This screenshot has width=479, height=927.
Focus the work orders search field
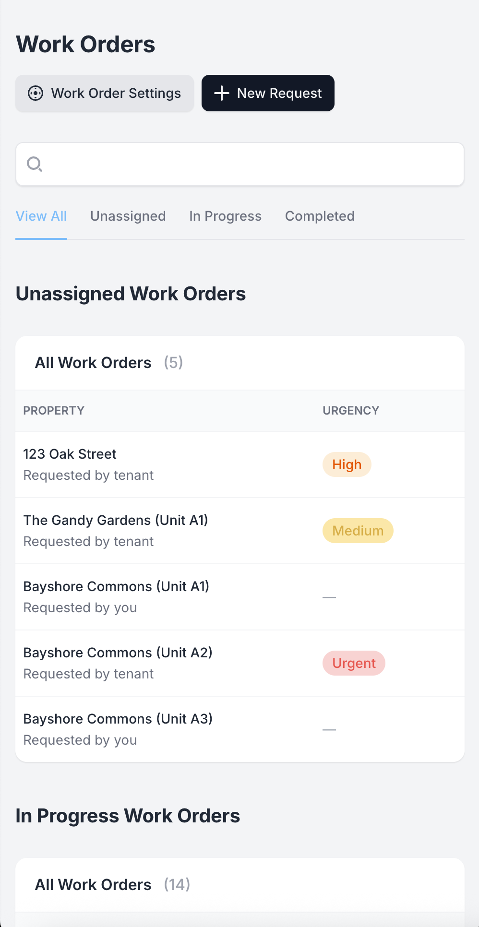(250, 164)
